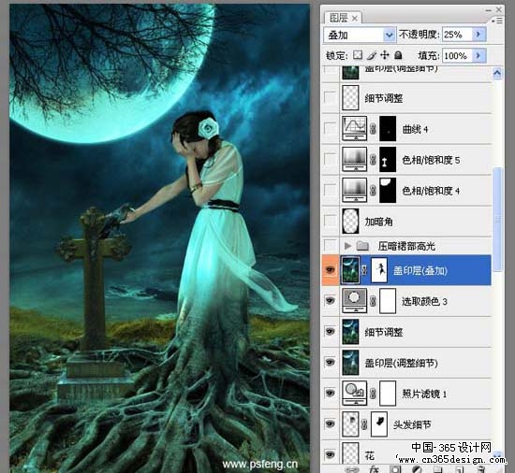The height and width of the screenshot is (473, 515).
Task: Click the new adjustment layer icon
Action: [417, 469]
